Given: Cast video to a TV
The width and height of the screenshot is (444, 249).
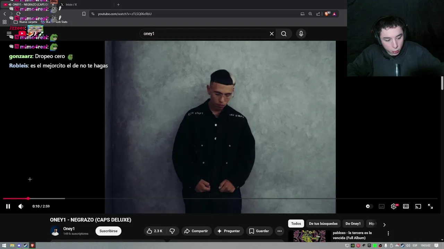Looking at the screenshot, I should [x=418, y=206].
